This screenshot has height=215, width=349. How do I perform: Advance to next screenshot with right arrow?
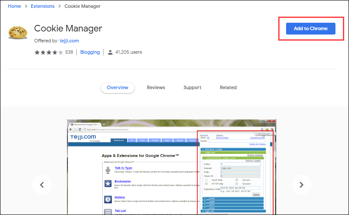(x=301, y=184)
